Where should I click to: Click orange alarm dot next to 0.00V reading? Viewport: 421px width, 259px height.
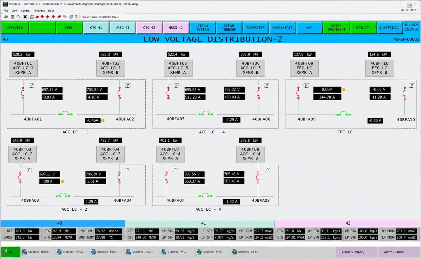tap(344, 90)
